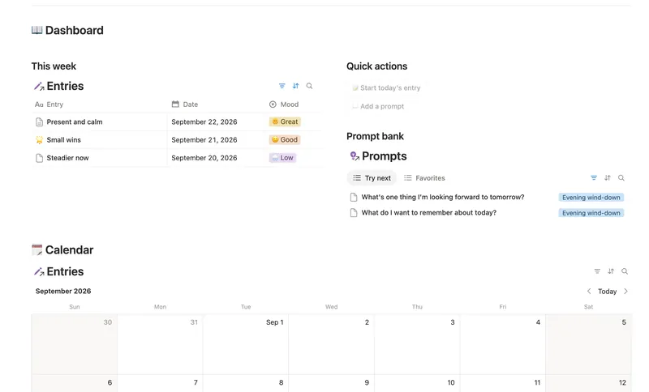Click the Prompt bank heading
The height and width of the screenshot is (392, 649).
pos(375,136)
